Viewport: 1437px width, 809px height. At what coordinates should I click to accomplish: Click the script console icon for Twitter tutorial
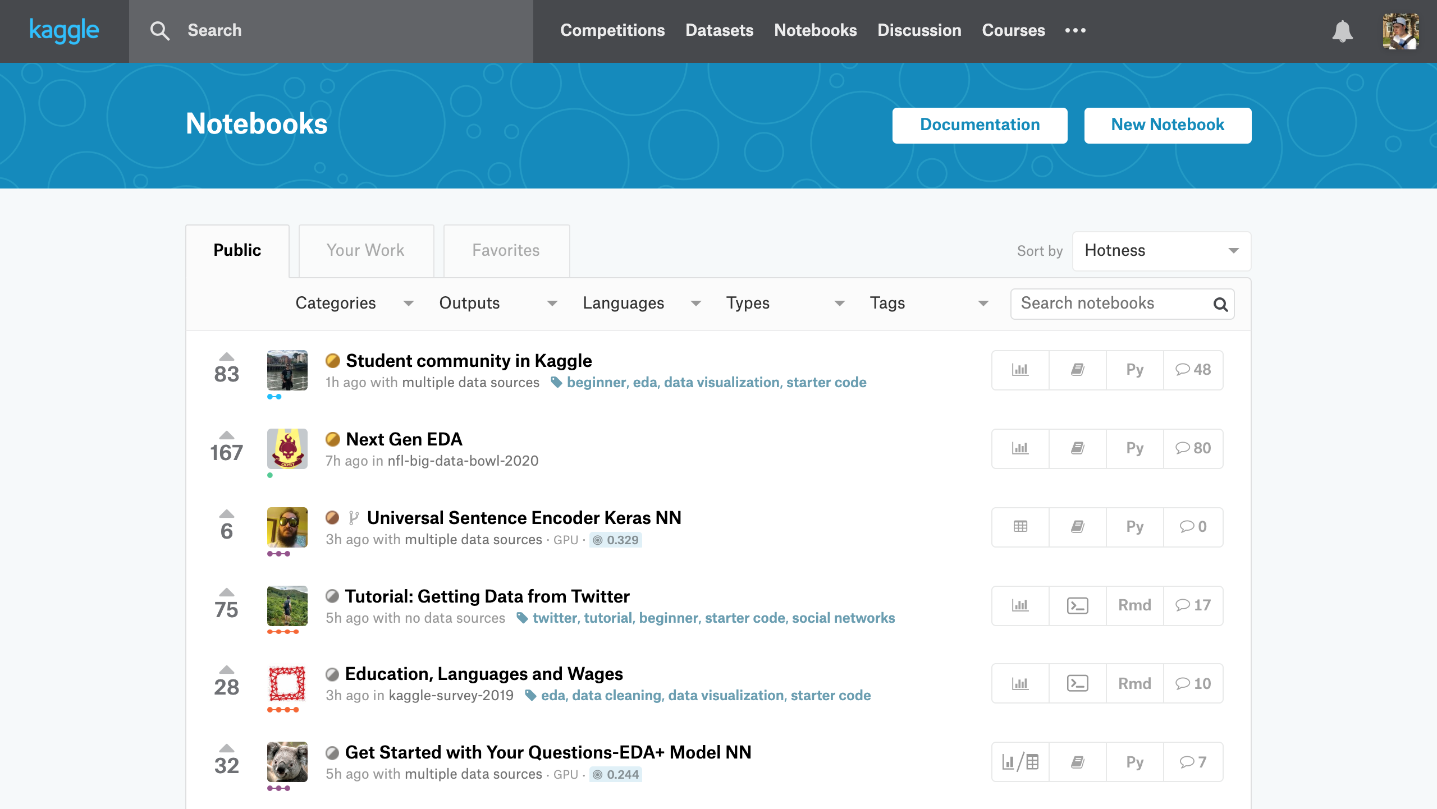(x=1077, y=605)
